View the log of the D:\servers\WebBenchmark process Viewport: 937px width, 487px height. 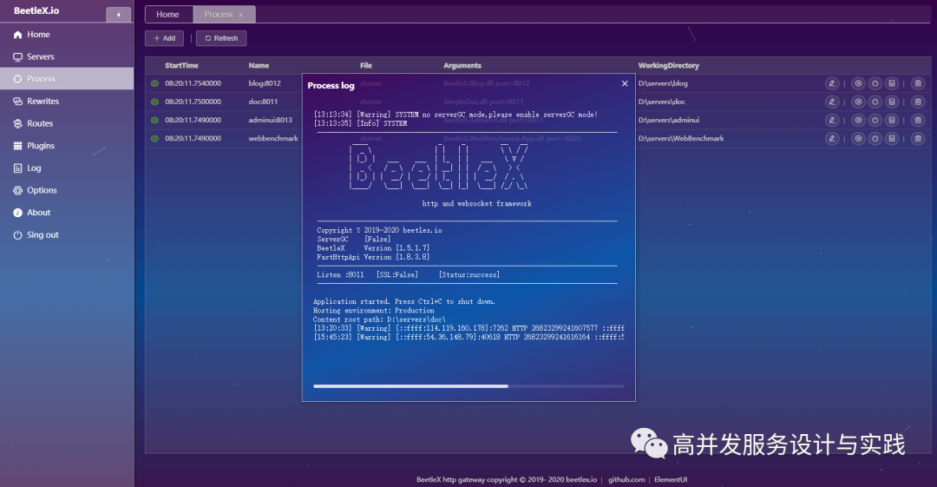[x=892, y=138]
